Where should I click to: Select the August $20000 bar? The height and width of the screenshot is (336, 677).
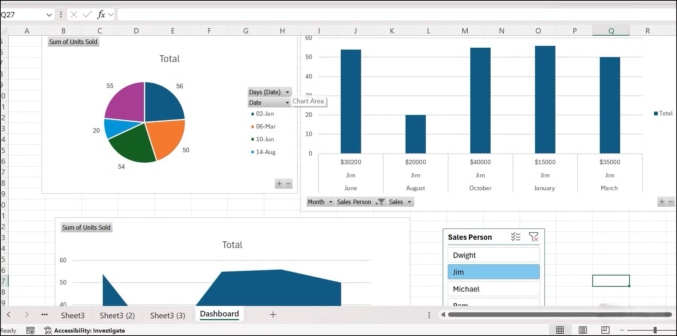coord(415,134)
